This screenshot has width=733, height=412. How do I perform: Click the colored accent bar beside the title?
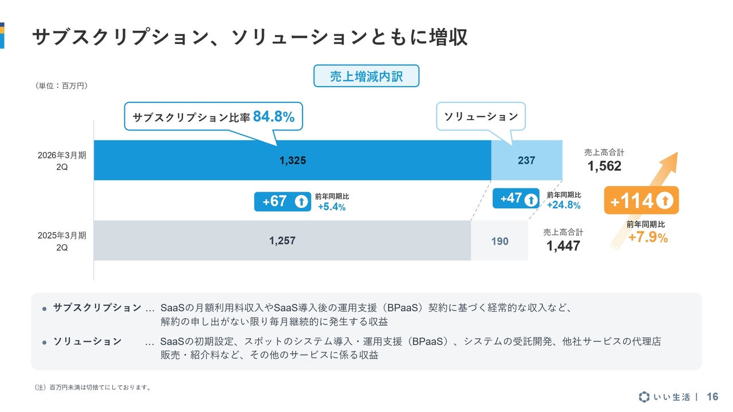(x=2, y=35)
